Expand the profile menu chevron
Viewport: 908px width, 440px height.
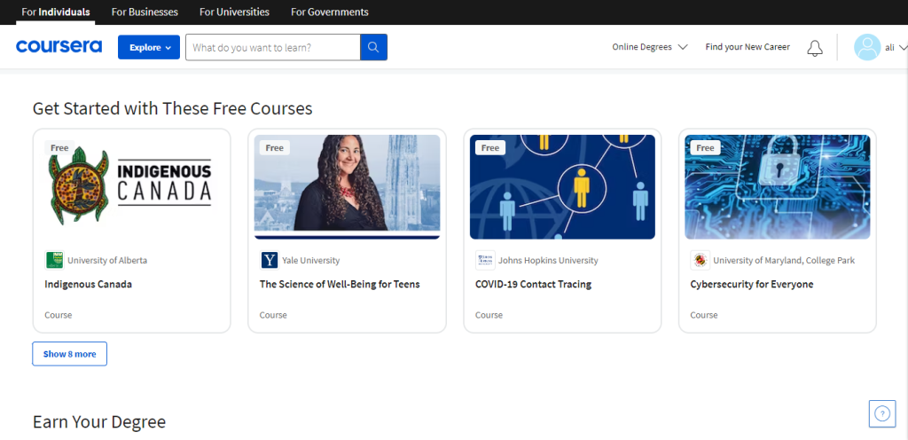coord(903,48)
